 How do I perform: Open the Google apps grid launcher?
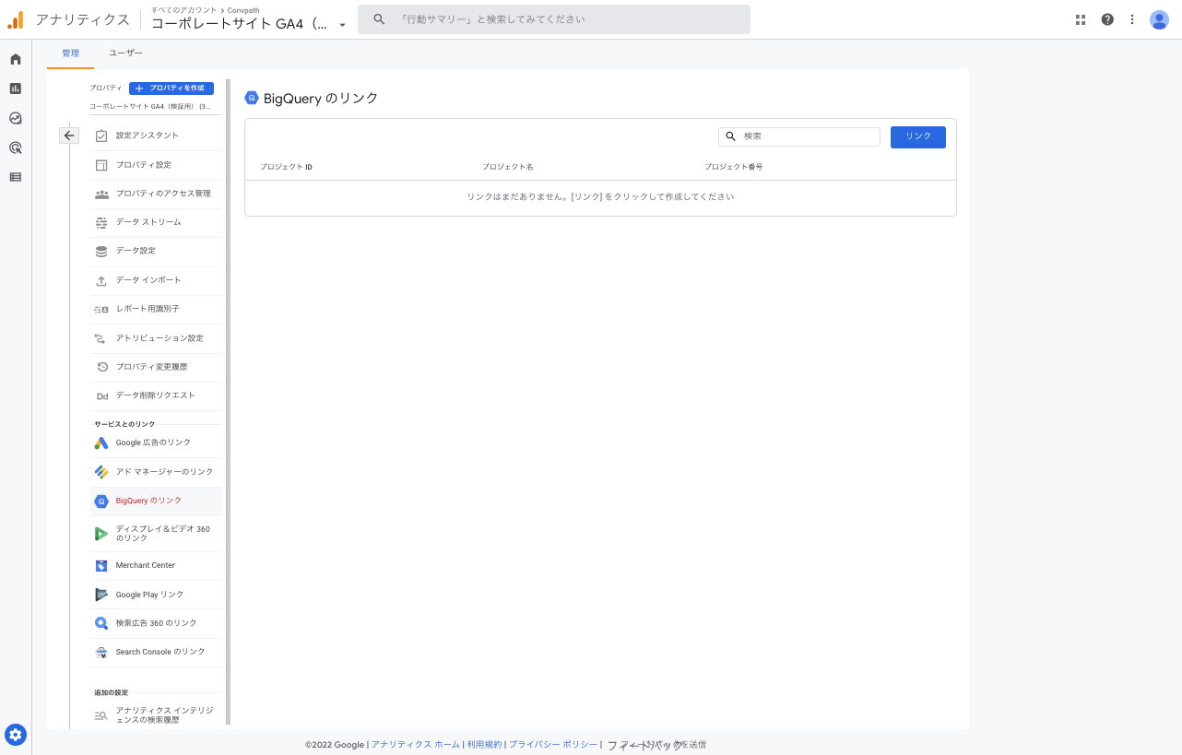pyautogui.click(x=1080, y=18)
